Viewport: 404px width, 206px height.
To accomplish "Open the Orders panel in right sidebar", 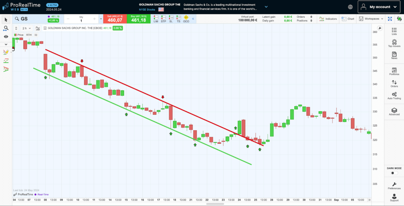I will [394, 84].
